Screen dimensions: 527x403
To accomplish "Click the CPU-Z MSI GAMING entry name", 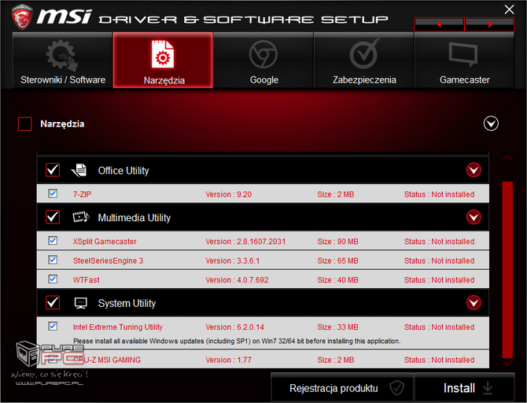I will (107, 360).
